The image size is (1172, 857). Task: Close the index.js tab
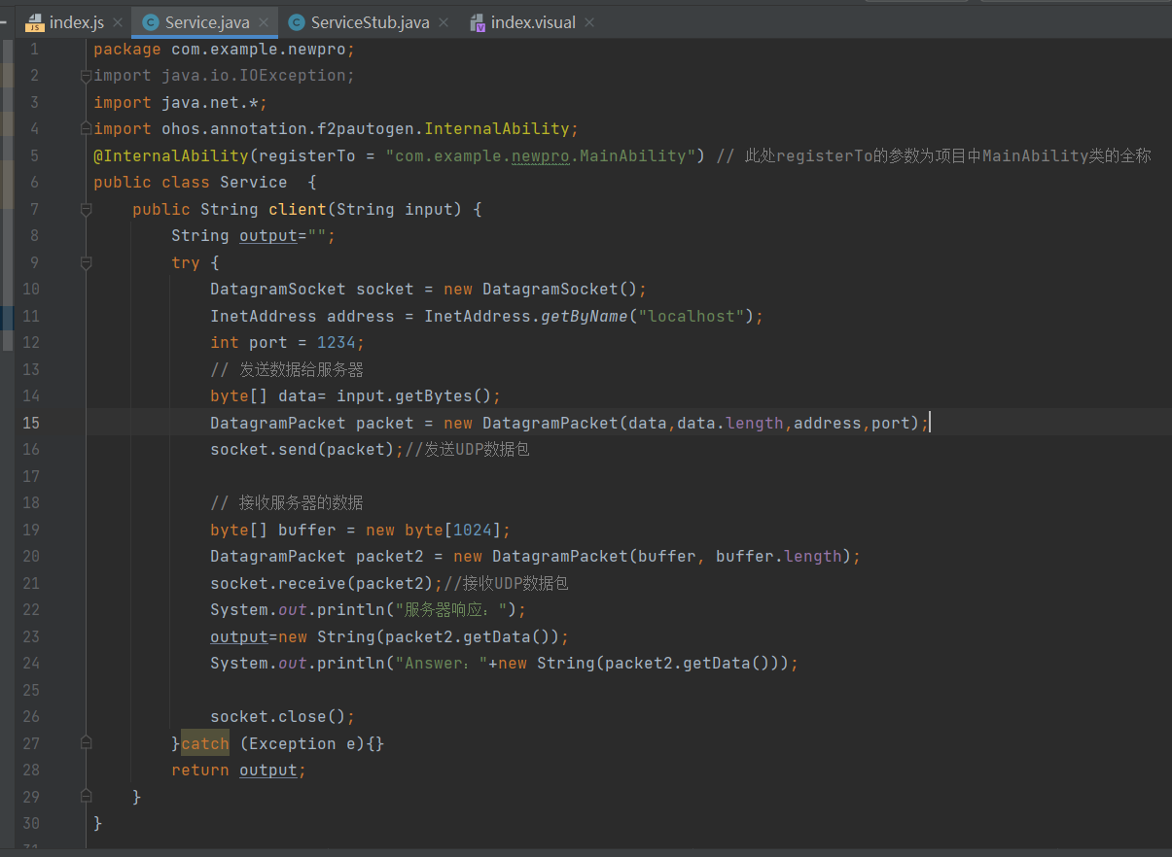click(119, 22)
